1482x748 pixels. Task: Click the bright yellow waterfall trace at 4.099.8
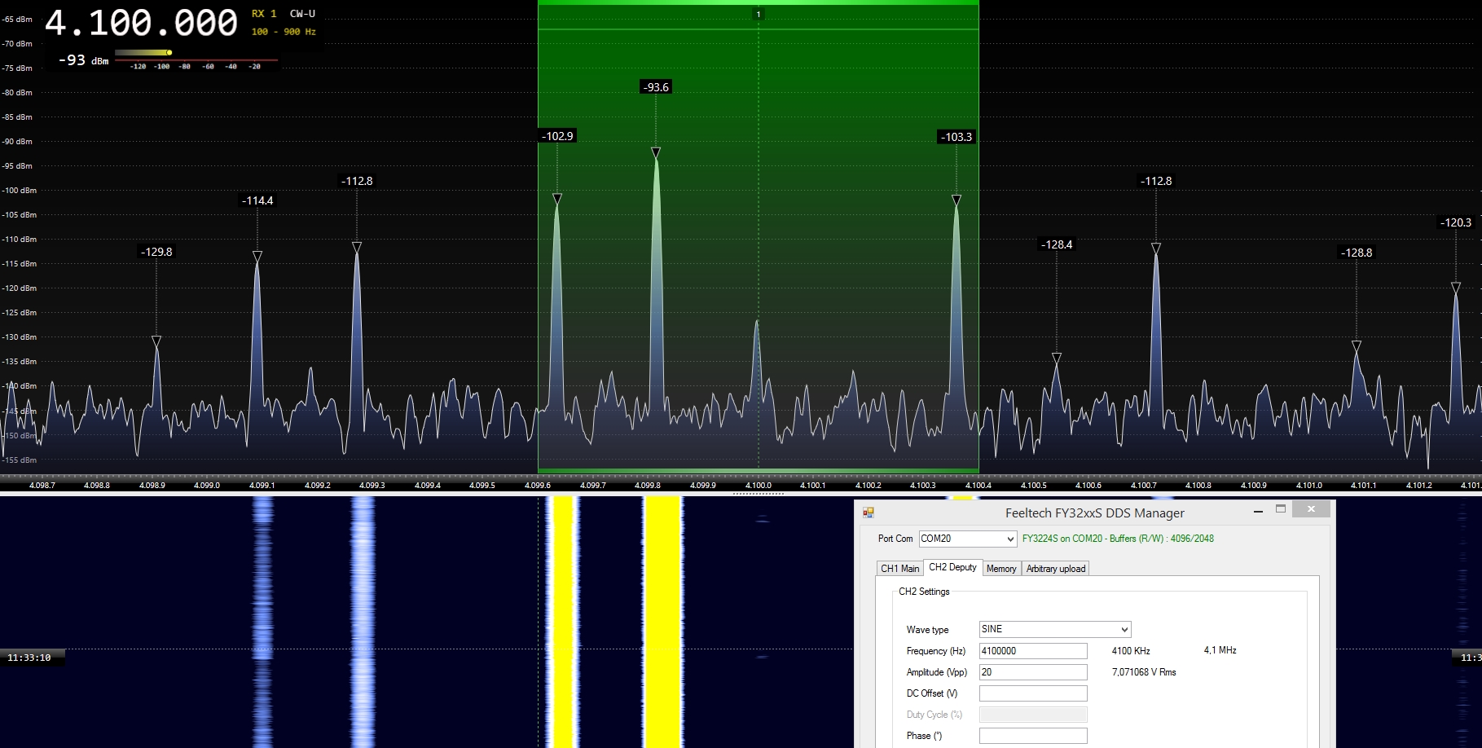click(662, 622)
